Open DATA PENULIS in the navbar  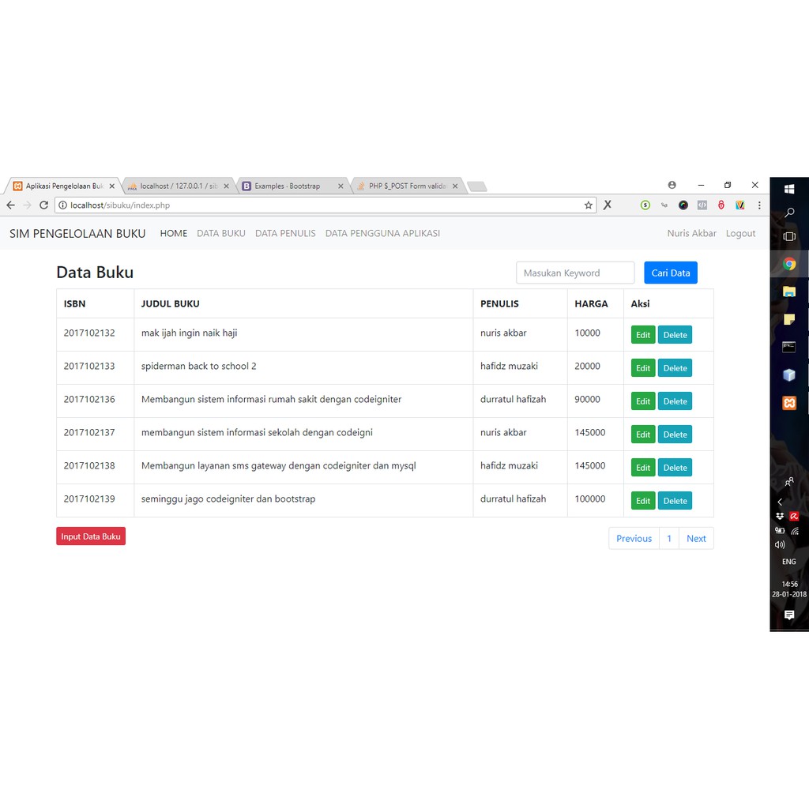tap(285, 233)
